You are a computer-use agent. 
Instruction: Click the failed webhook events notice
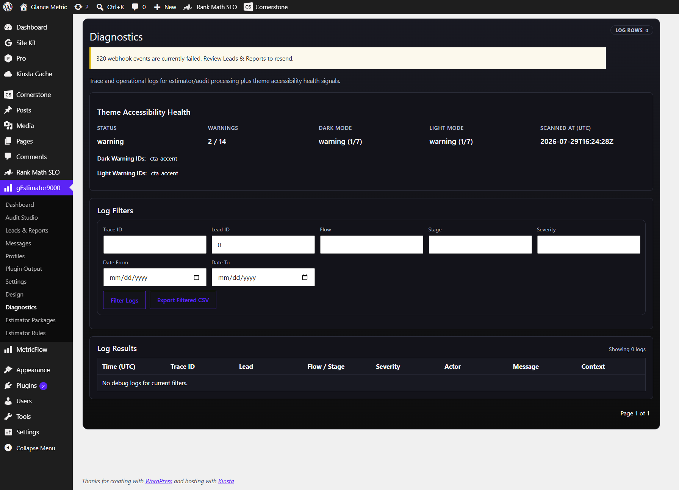[x=347, y=58]
